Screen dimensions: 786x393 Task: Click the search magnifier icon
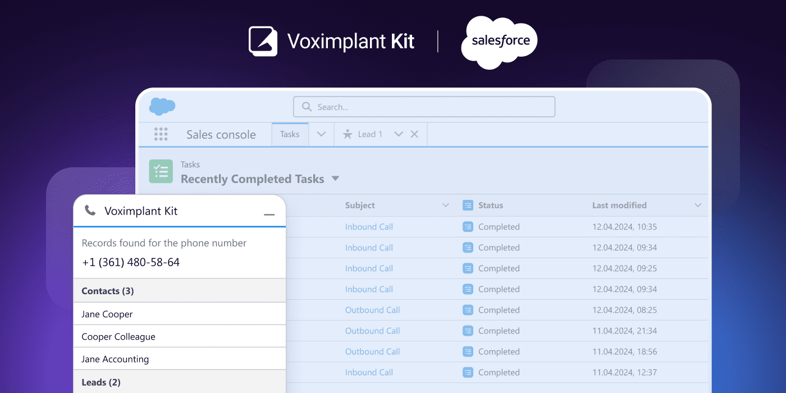(x=307, y=107)
